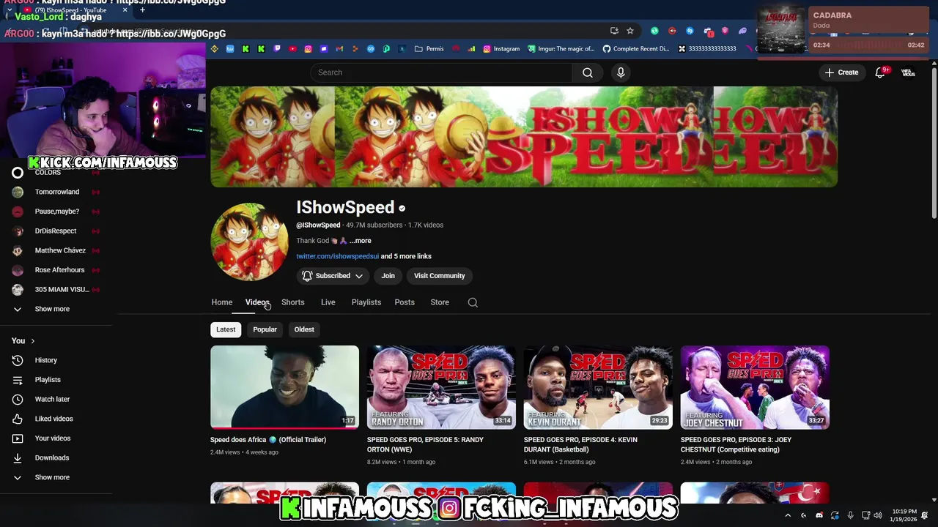
Task: Click the microphone tray icon
Action: (x=850, y=515)
